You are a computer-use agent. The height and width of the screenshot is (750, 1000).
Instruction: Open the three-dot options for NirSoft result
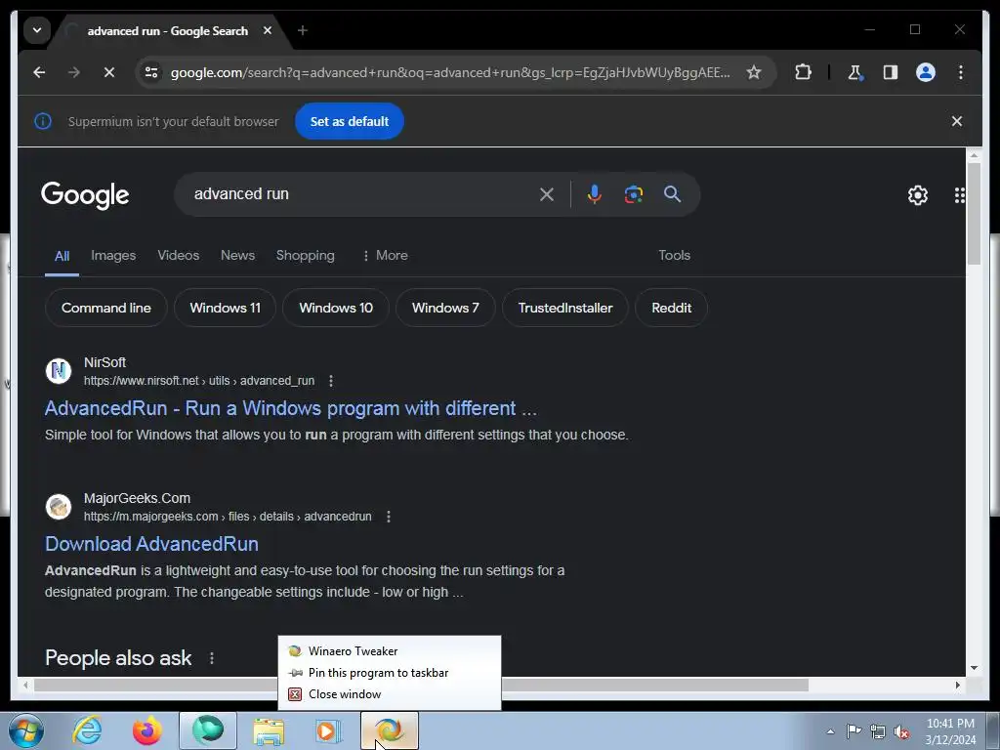click(330, 382)
